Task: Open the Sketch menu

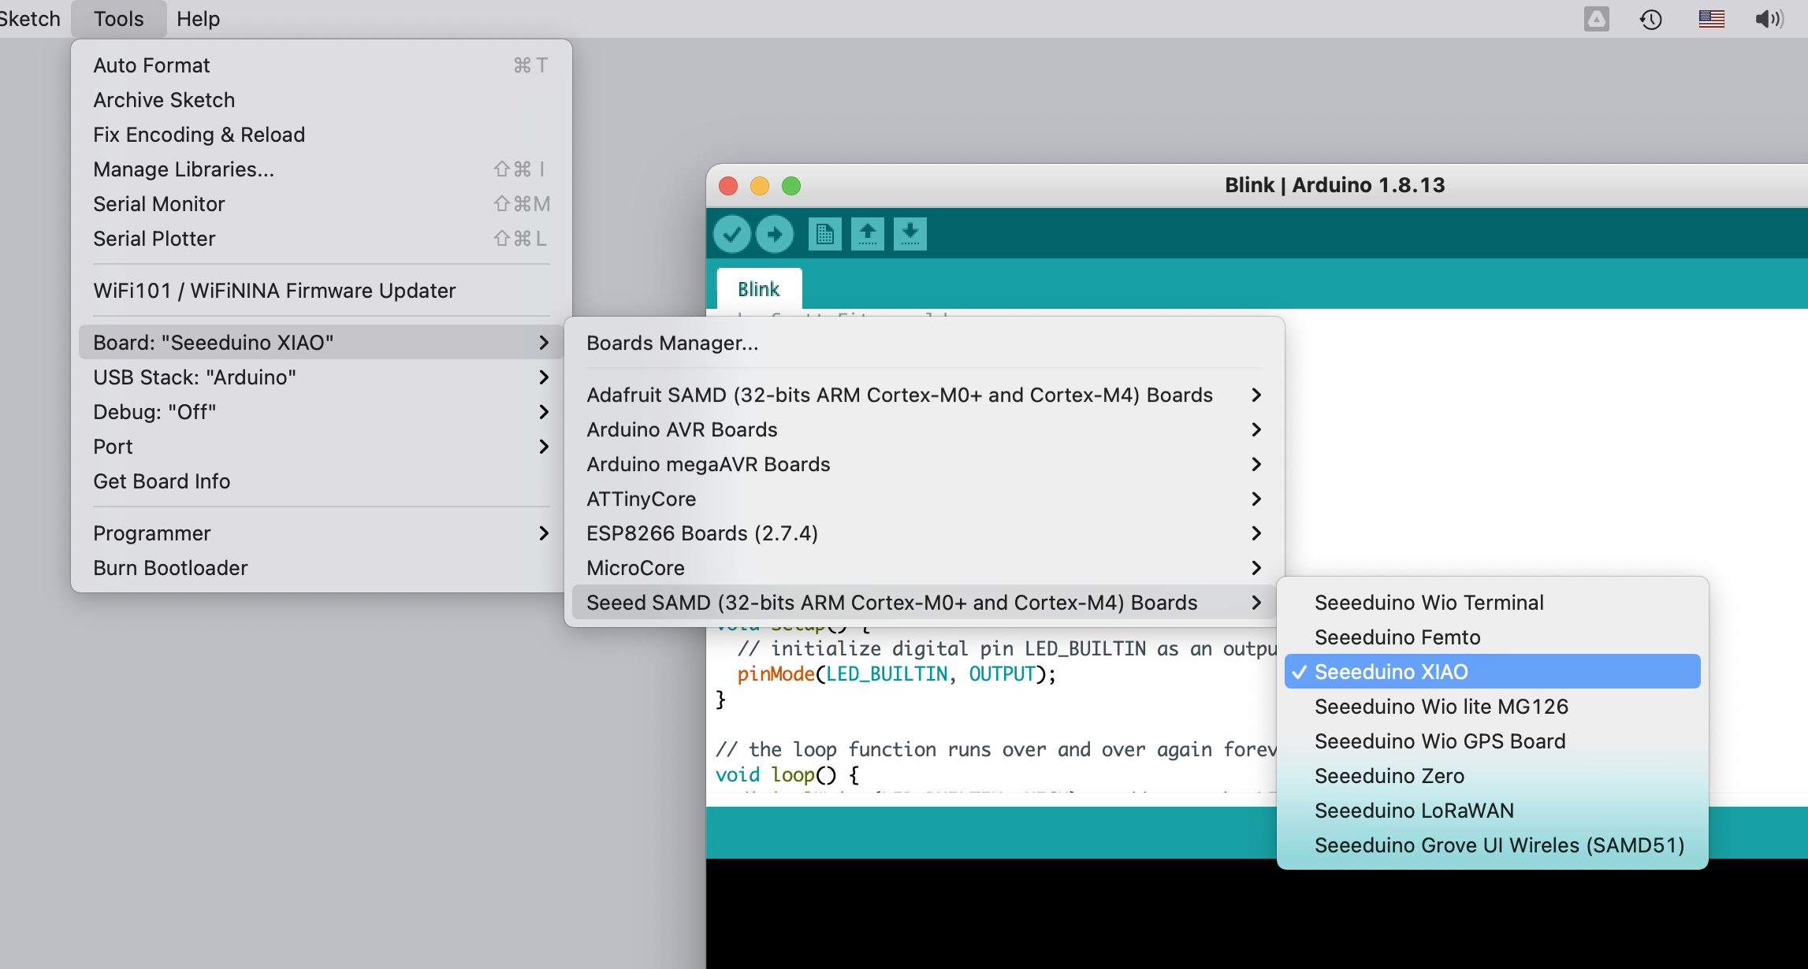Action: tap(30, 19)
